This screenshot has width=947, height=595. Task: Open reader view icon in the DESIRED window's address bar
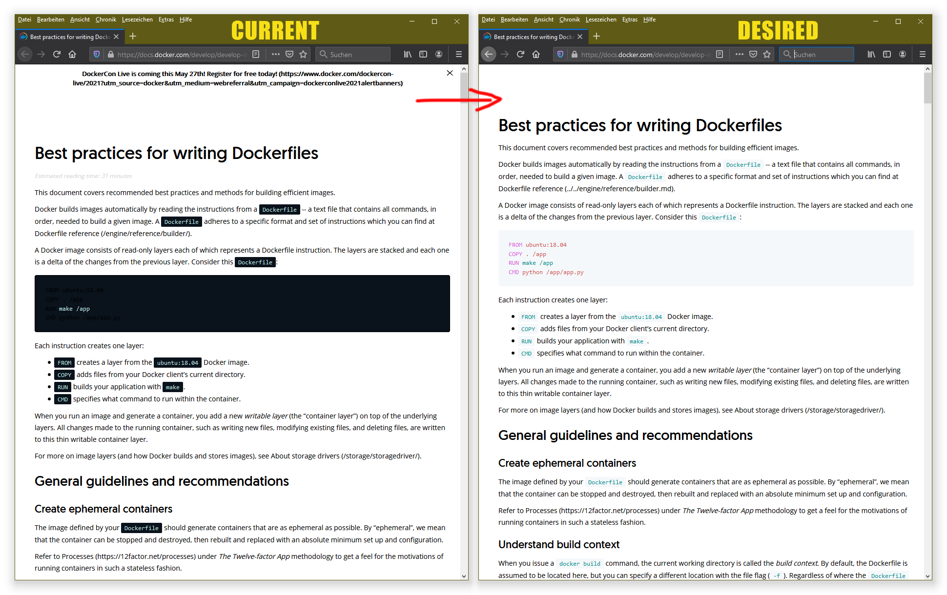[720, 54]
